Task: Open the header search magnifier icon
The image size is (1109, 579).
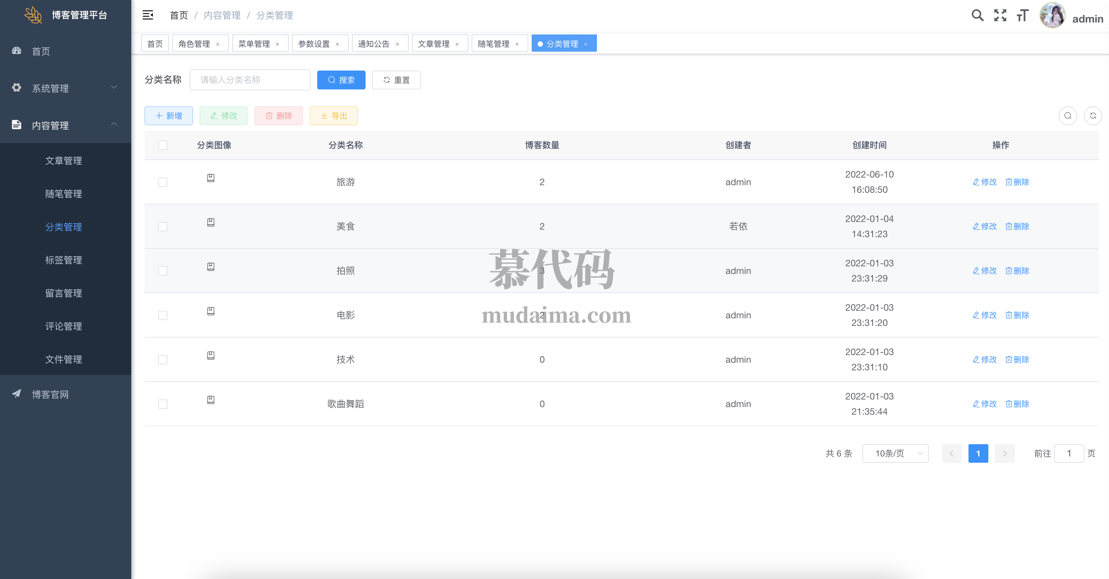Action: [x=977, y=16]
